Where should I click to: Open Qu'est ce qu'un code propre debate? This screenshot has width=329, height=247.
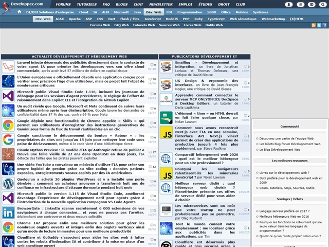pyautogui.click(x=290, y=236)
